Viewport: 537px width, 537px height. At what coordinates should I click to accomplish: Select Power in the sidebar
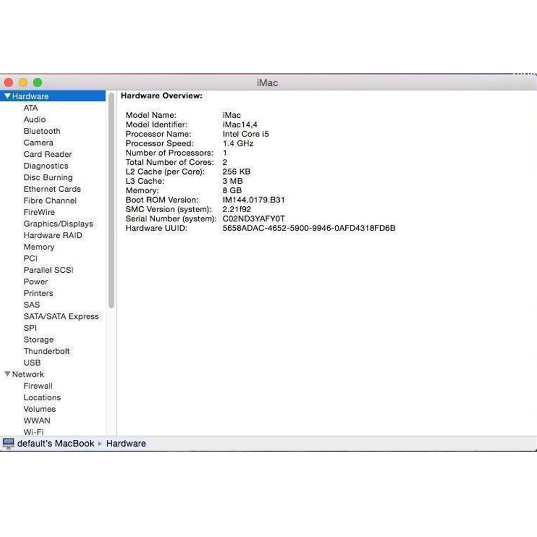[x=35, y=282]
